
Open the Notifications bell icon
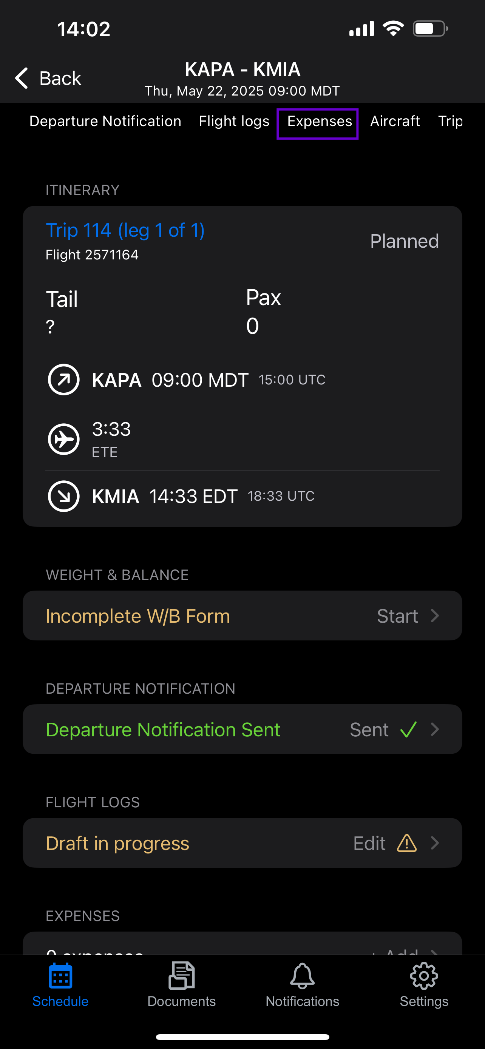coord(302,976)
